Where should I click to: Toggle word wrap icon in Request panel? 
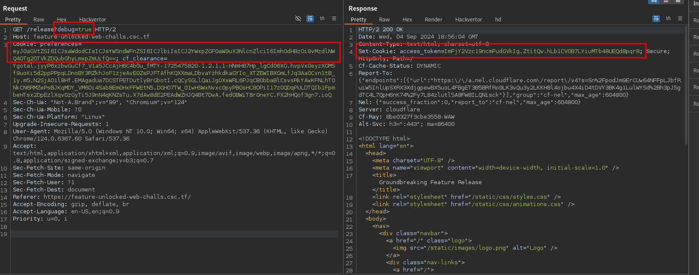tap(310, 18)
